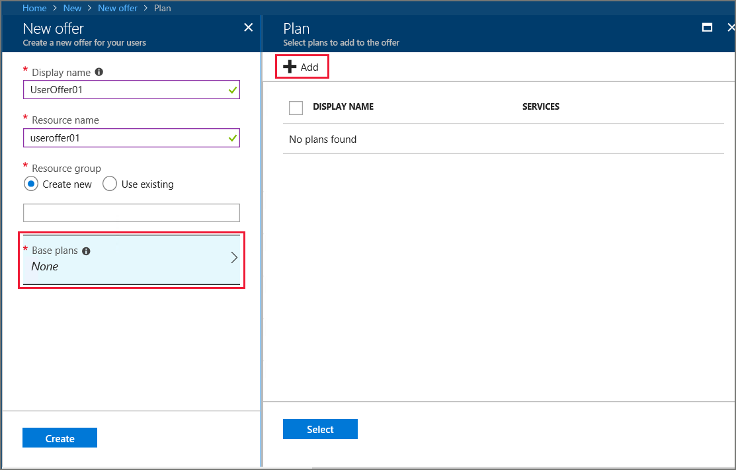
Task: Open the Base plans info tooltip
Action: tap(86, 251)
